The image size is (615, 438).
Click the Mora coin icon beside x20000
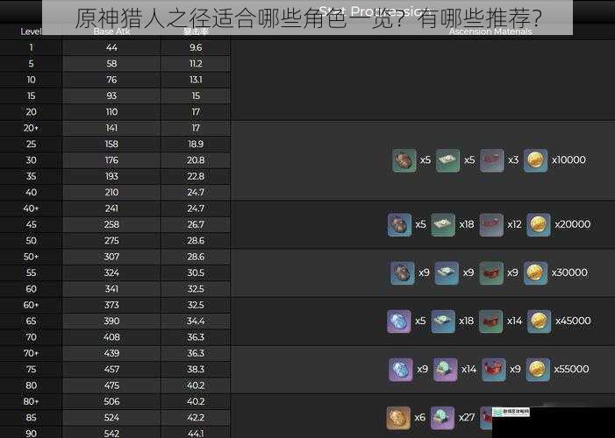(538, 224)
